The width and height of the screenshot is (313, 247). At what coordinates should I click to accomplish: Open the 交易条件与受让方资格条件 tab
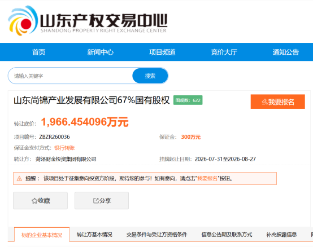[x=156, y=235]
